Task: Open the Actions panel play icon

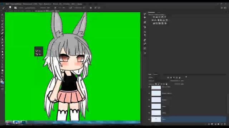Action: 145,17
